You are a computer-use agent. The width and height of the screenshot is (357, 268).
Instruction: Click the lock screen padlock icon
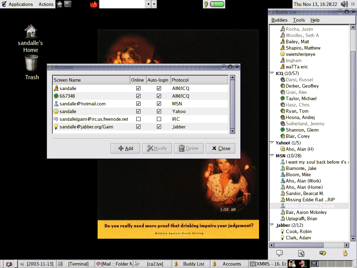tap(292, 264)
